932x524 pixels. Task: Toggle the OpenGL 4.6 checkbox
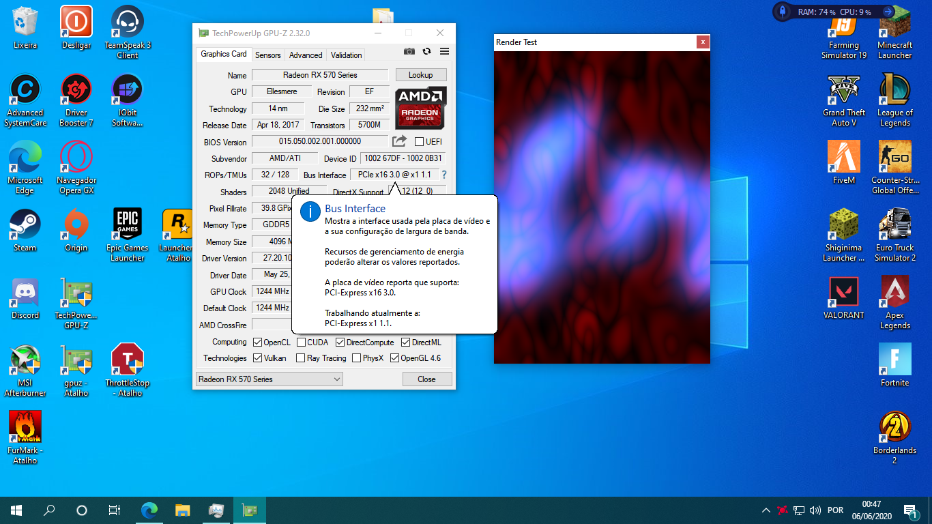(x=394, y=358)
